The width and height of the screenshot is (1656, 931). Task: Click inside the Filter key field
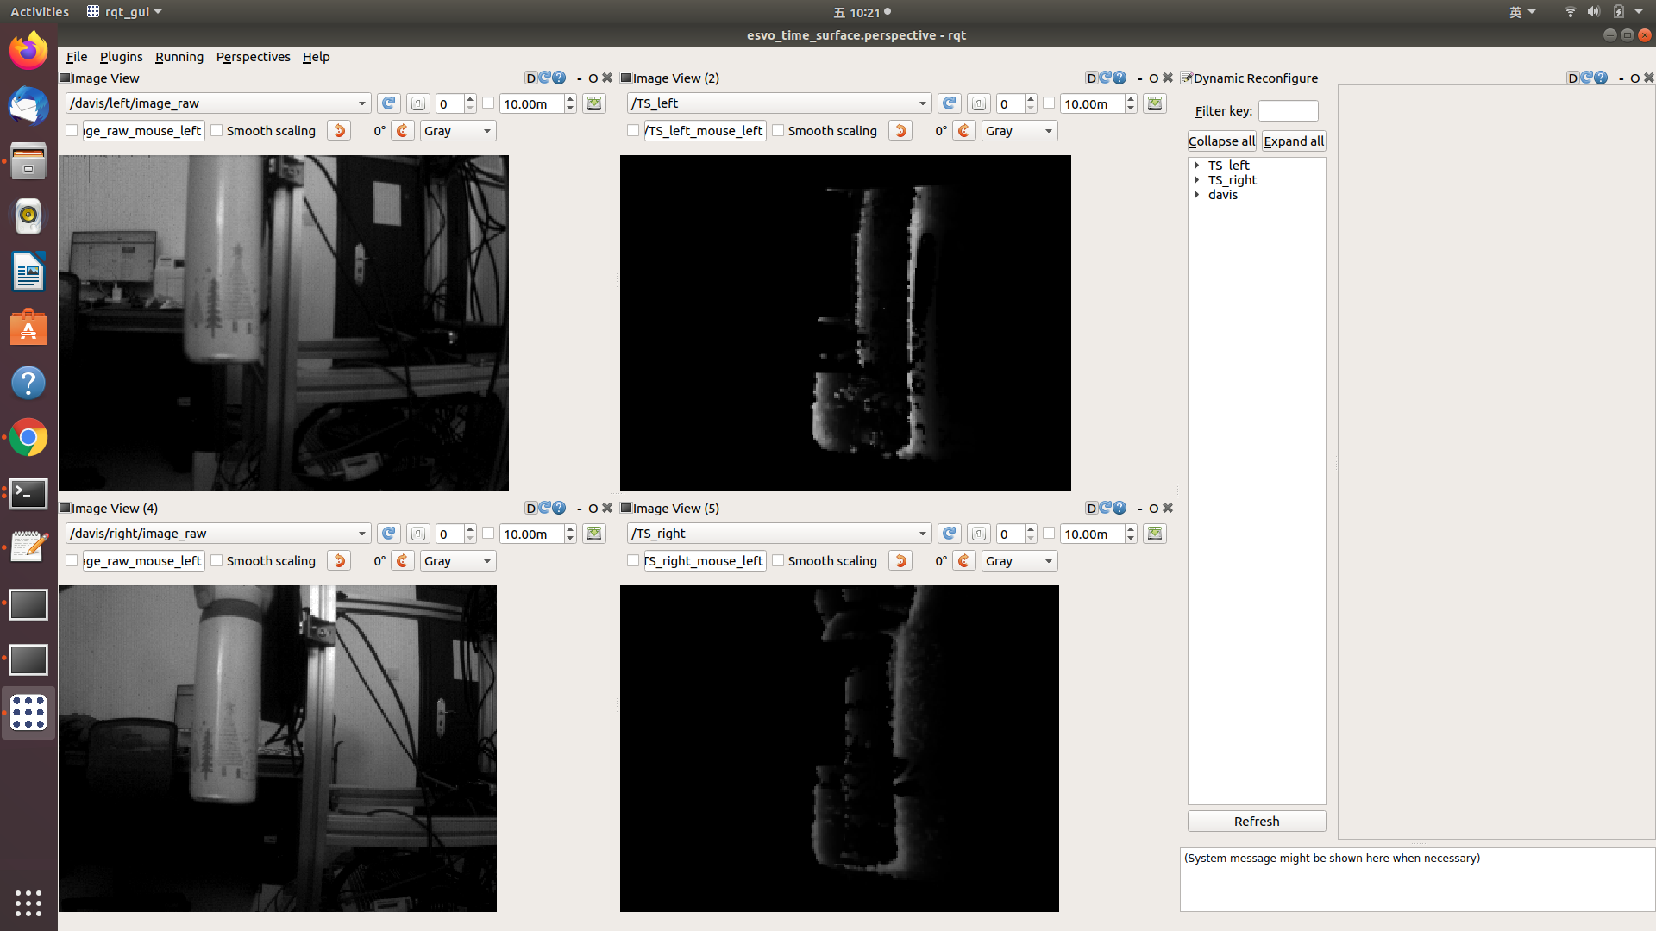(x=1288, y=110)
